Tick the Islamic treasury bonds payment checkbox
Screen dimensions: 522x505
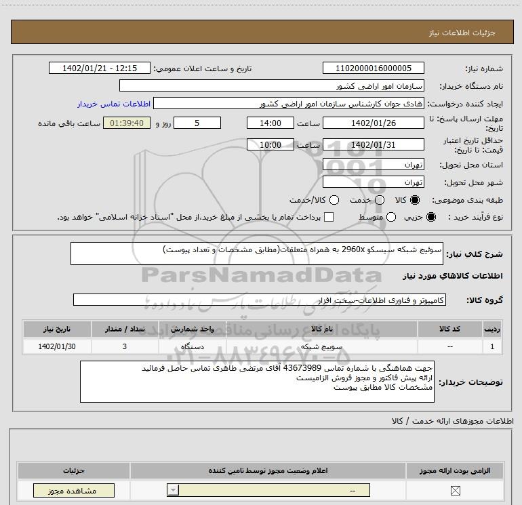pos(329,217)
